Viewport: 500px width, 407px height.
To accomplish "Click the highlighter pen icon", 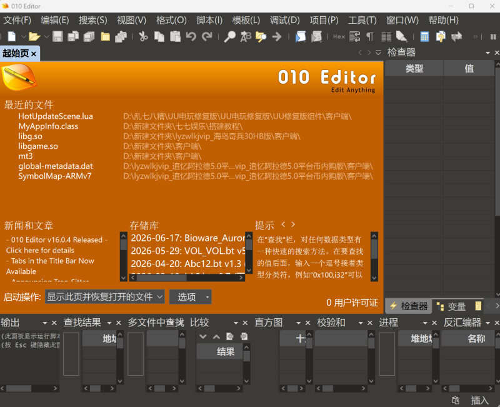I will tap(401, 36).
